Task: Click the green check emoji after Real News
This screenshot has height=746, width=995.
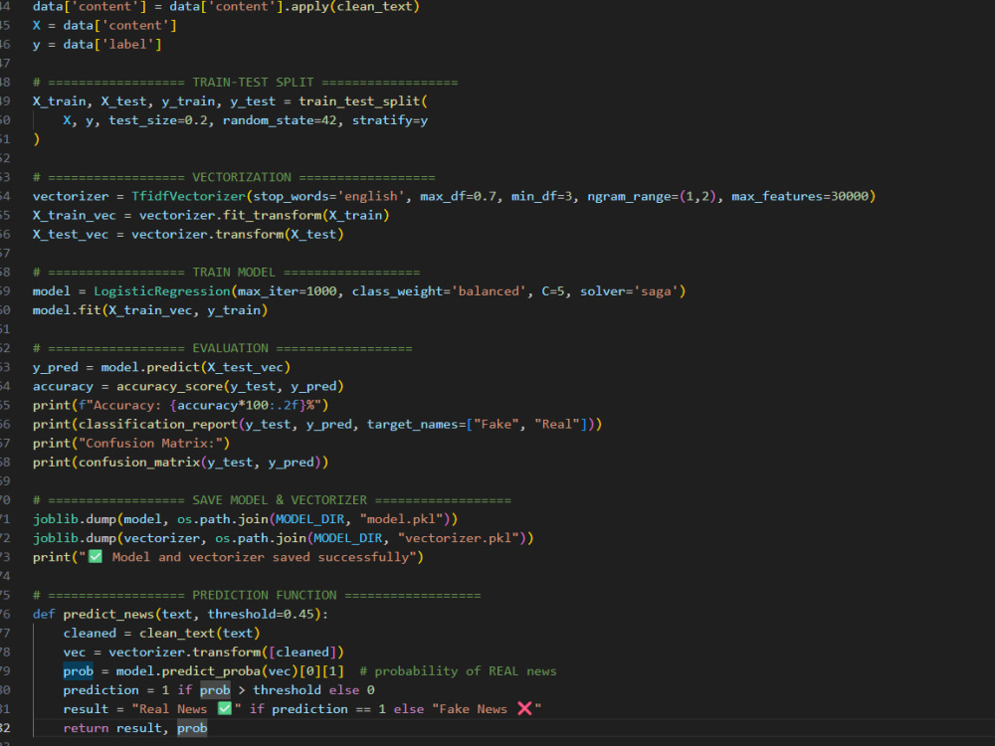Action: click(x=225, y=708)
